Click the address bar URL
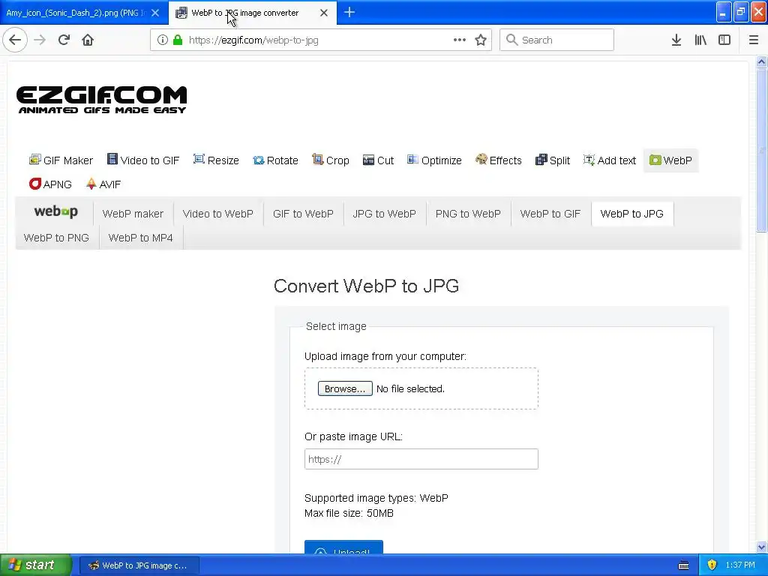Screen dimensions: 768x576 click(x=253, y=40)
